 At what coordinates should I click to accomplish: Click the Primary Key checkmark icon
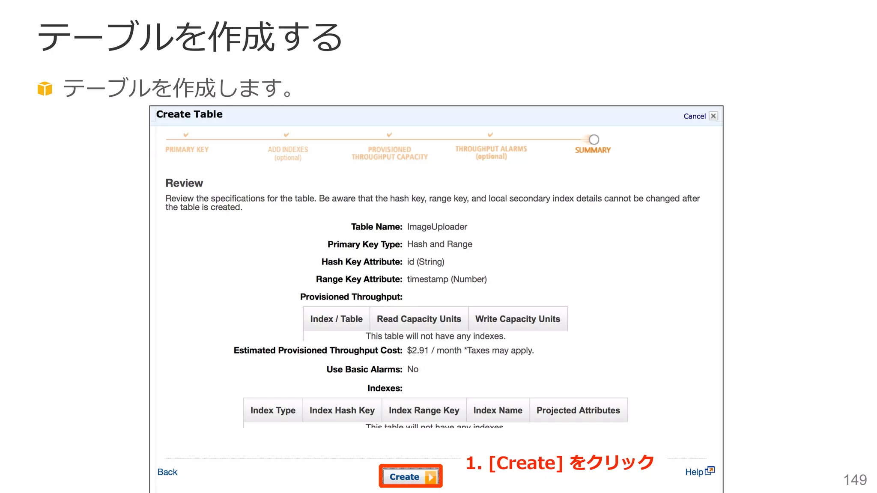(x=186, y=135)
